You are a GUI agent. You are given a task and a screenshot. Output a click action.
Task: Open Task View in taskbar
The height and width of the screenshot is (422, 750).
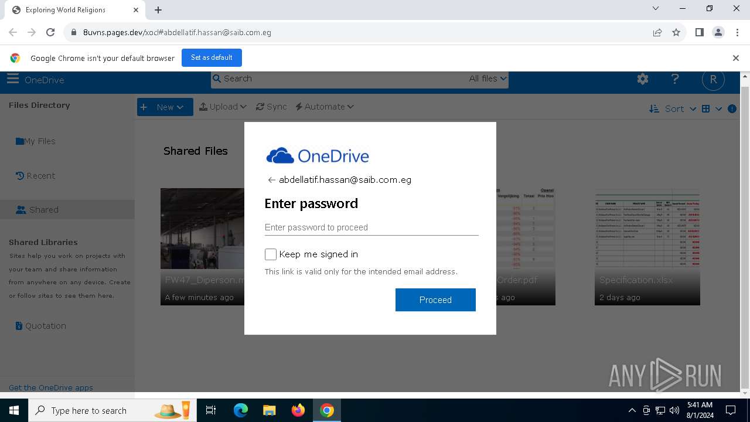pyautogui.click(x=211, y=410)
